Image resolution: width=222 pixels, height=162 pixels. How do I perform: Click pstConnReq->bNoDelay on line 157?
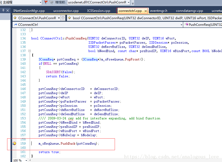click(x=57, y=135)
